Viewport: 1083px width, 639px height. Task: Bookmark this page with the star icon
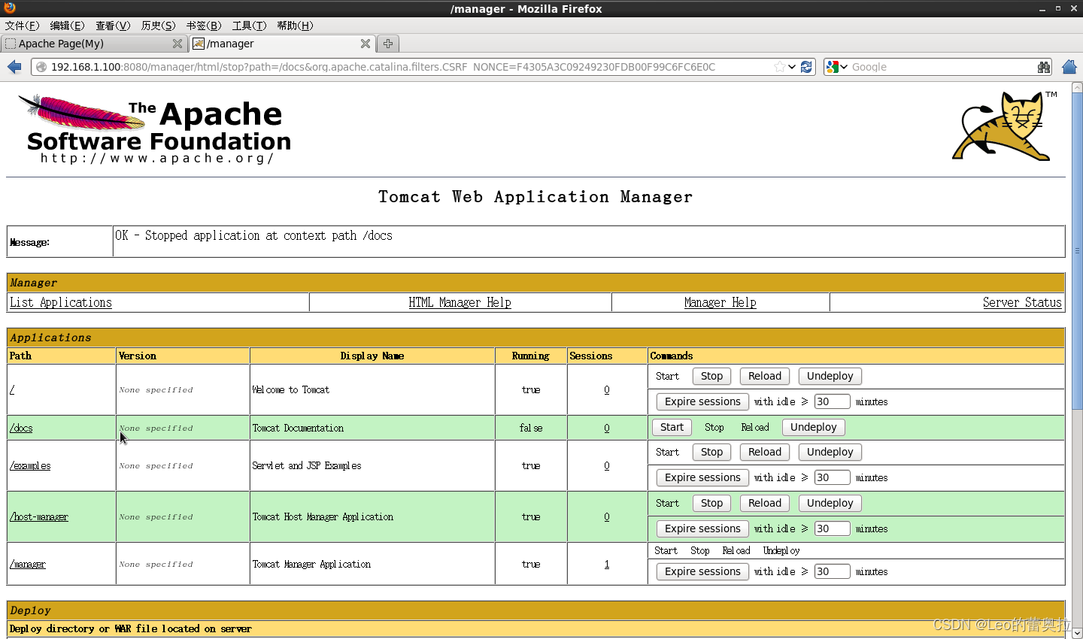(x=780, y=67)
